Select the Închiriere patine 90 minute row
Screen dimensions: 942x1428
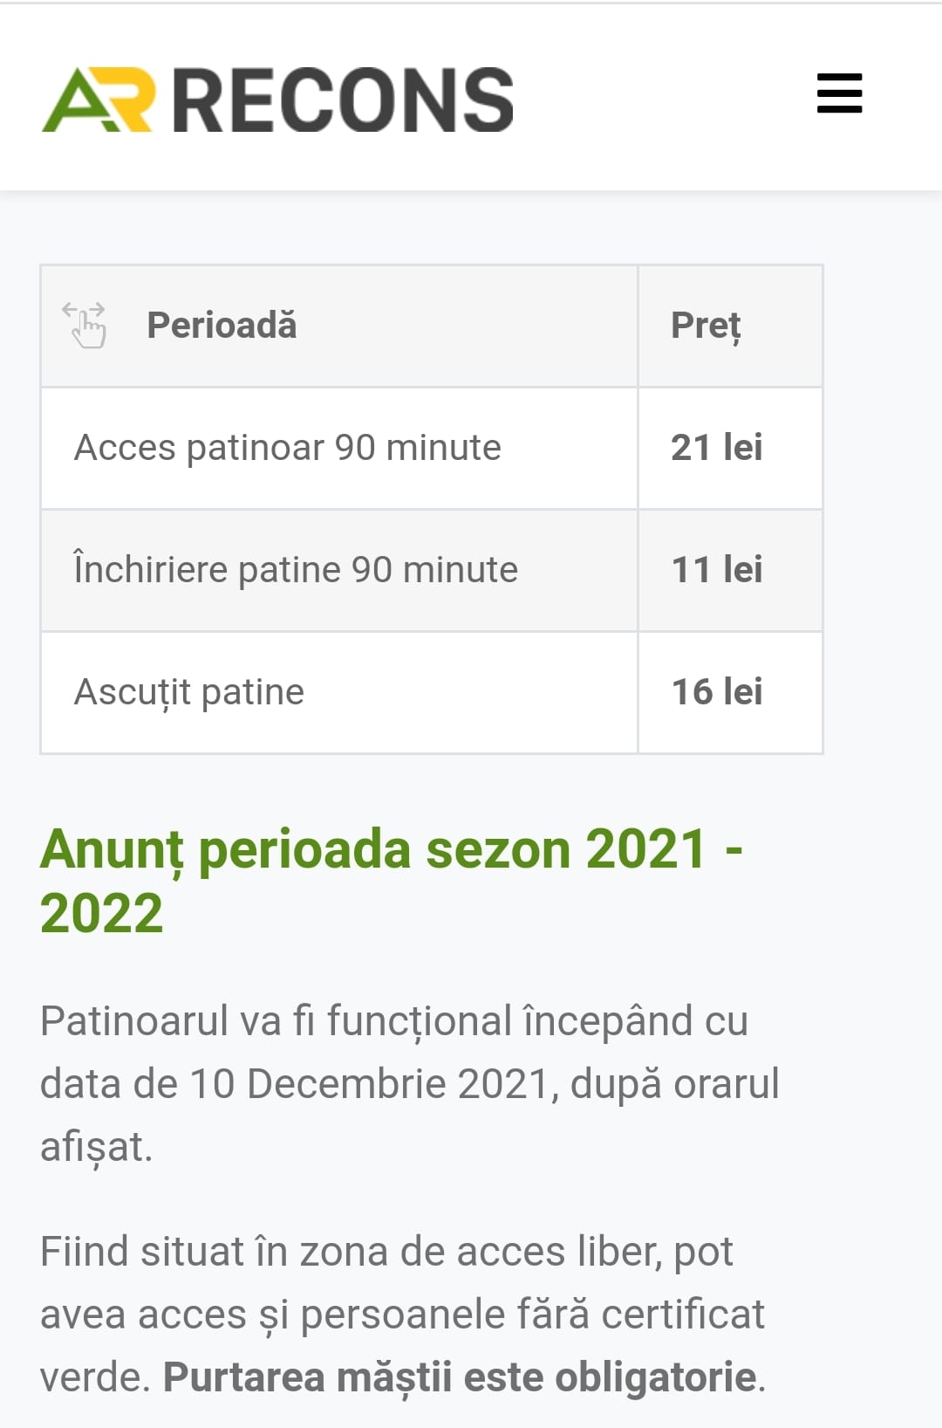click(x=296, y=570)
